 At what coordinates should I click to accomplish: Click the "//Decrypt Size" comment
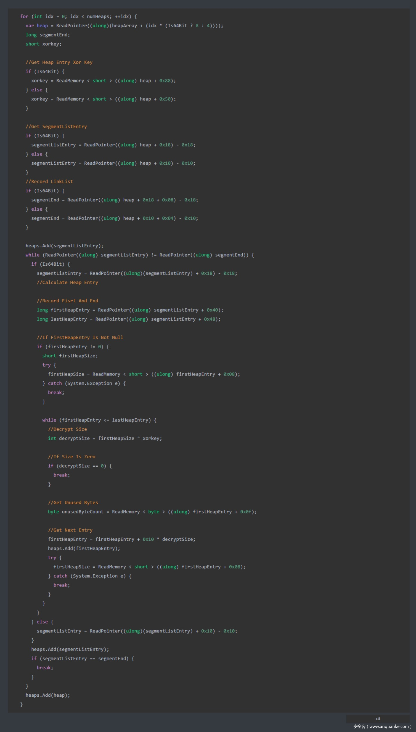point(67,429)
